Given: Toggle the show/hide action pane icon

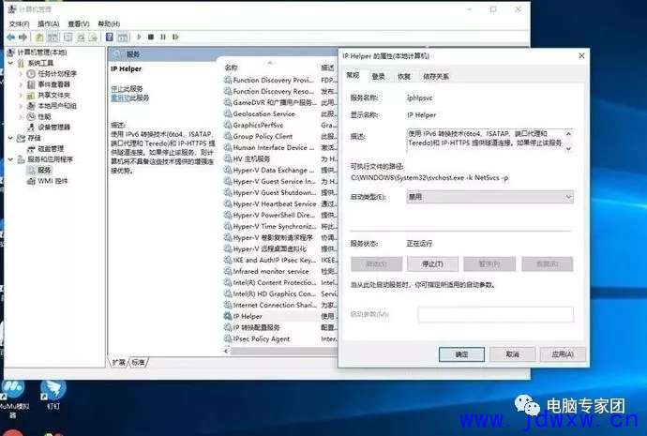Looking at the screenshot, I should coord(123,38).
